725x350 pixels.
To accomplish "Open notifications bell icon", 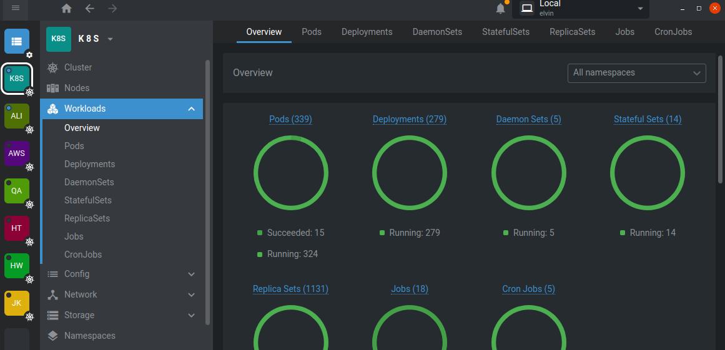I will coord(500,8).
